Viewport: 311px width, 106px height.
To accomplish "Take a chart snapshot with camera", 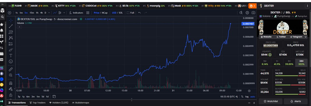I will pos(253,12).
